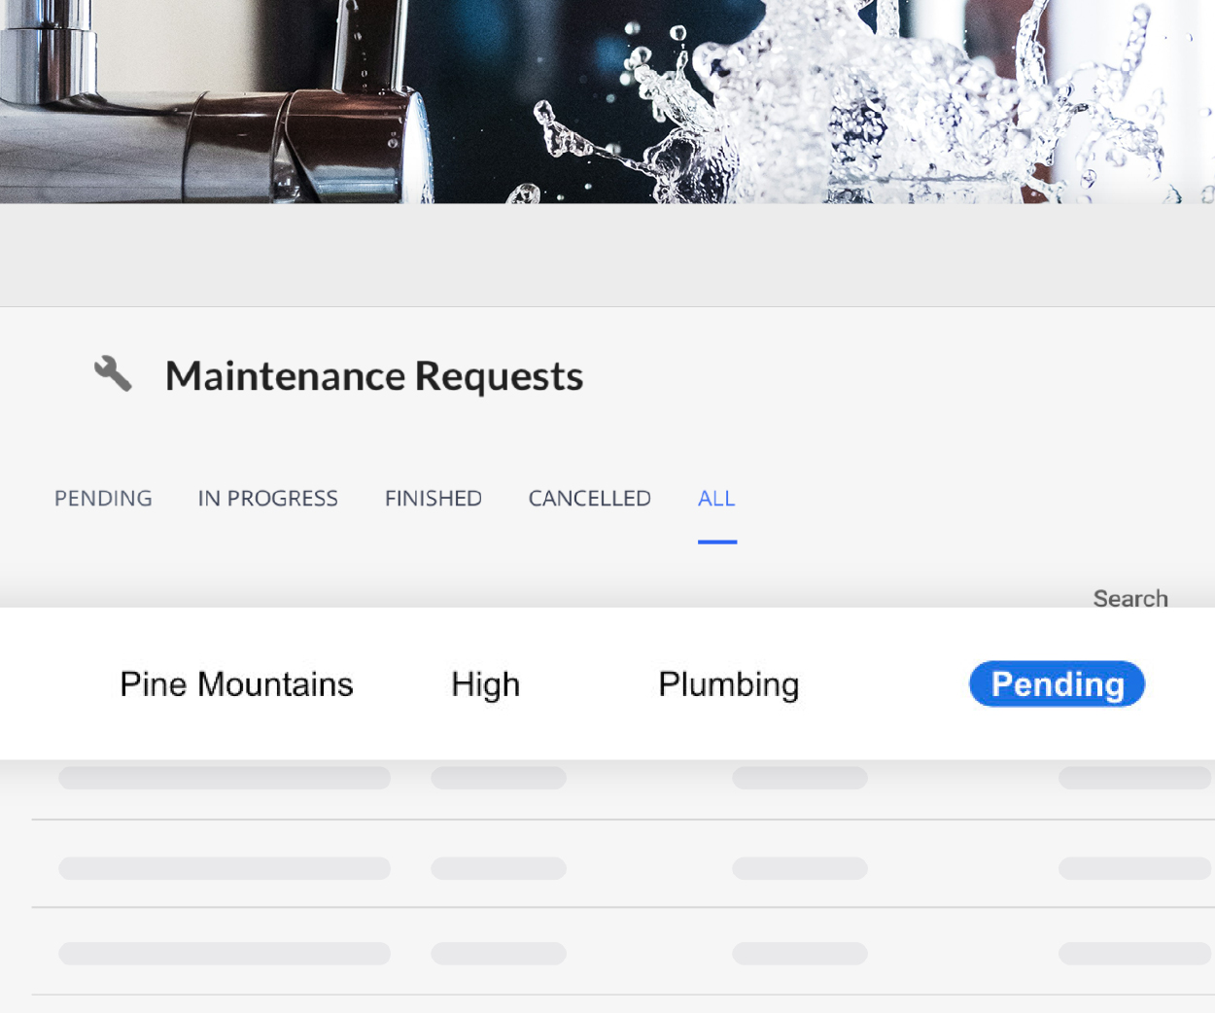
Task: Select the ALL tab
Action: click(716, 499)
